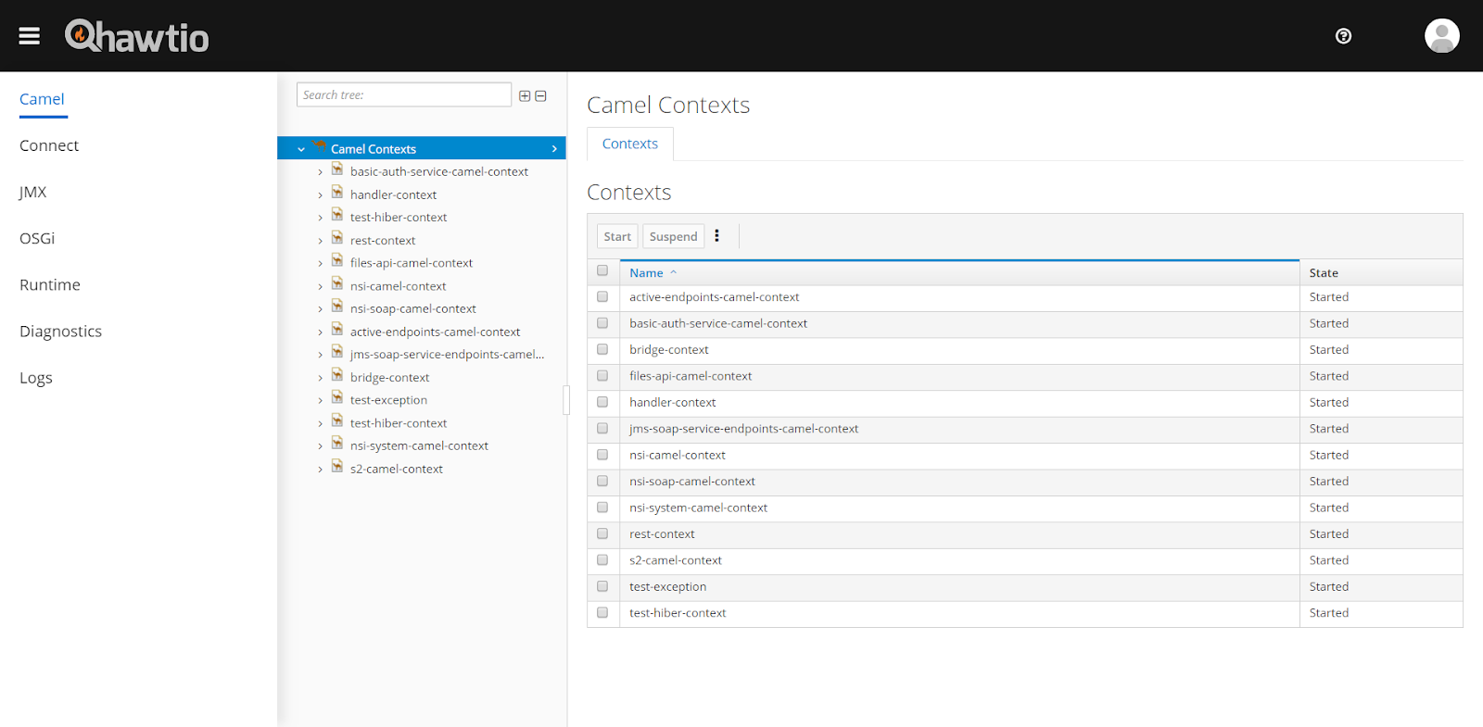Click test-hiber-context name in the table
This screenshot has width=1483, height=727.
coord(678,613)
